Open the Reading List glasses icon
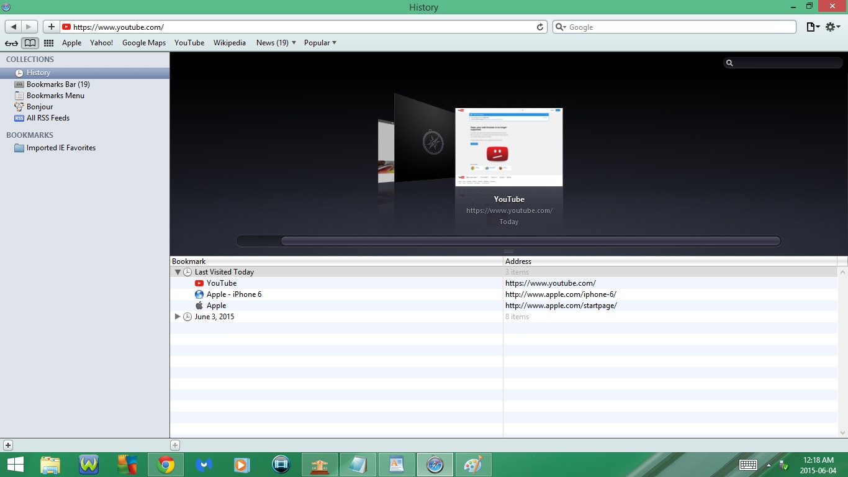Image resolution: width=848 pixels, height=477 pixels. point(12,43)
